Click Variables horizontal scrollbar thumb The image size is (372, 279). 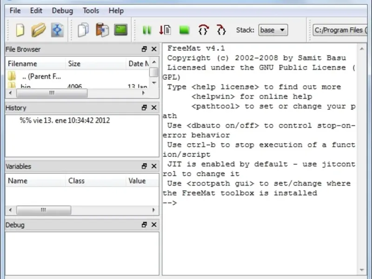pos(44,210)
